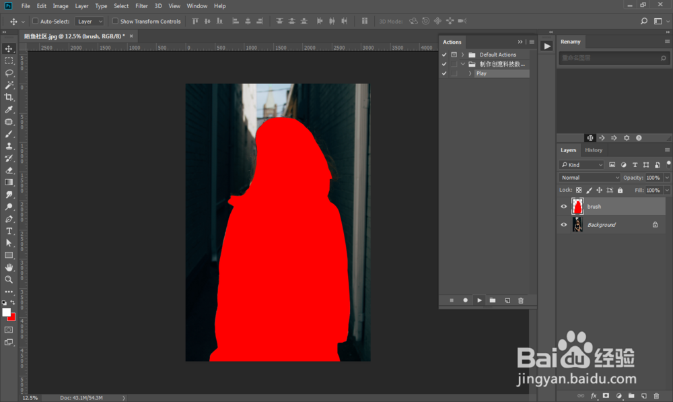This screenshot has width=673, height=402.
Task: Lock transparent pixels toggle
Action: [x=579, y=191]
